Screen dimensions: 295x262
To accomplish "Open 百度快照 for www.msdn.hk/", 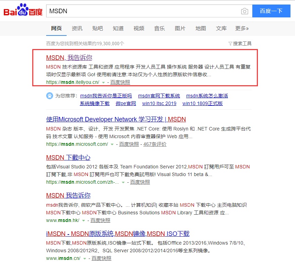I will [x=100, y=220].
